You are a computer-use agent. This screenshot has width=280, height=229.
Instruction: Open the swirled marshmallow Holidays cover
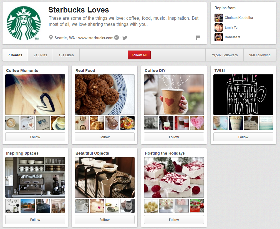pyautogui.click(x=174, y=177)
